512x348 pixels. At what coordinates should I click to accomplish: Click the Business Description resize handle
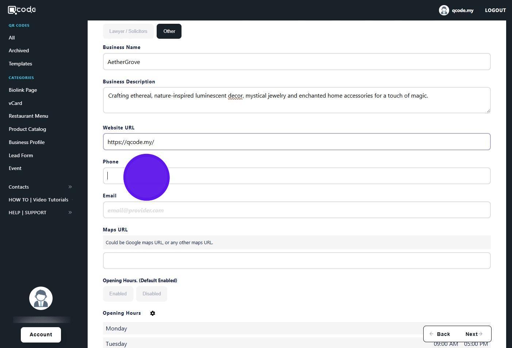(x=488, y=111)
